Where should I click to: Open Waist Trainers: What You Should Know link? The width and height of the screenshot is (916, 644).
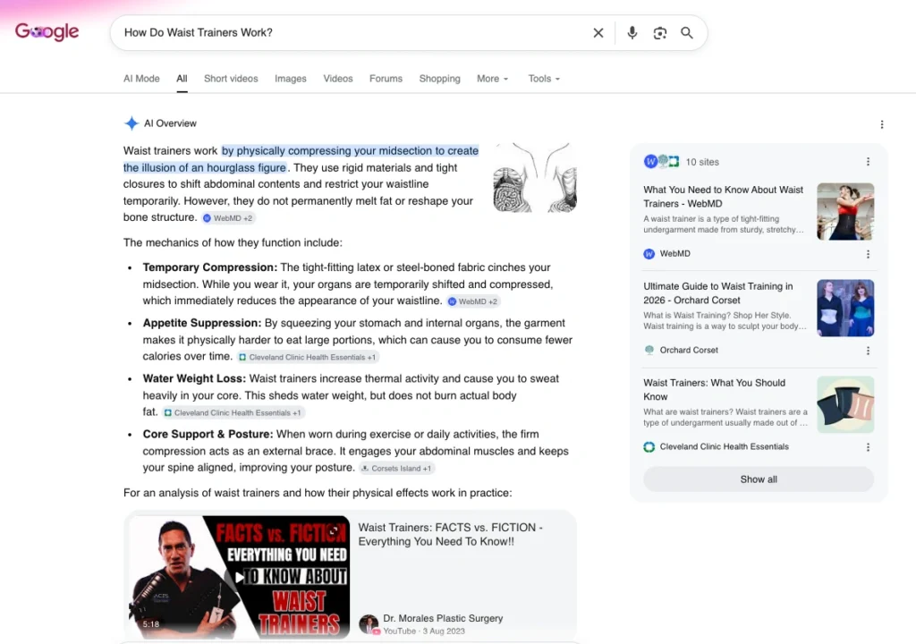pos(714,389)
